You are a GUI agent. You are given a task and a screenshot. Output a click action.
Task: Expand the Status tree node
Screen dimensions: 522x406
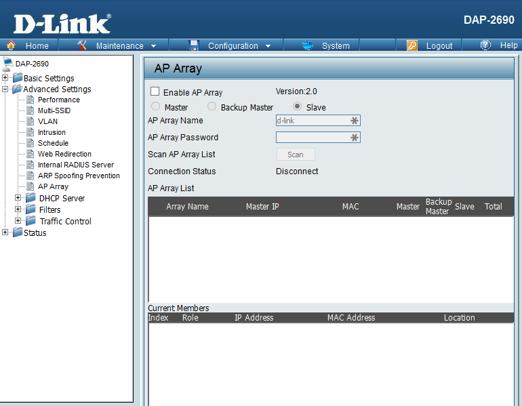pos(5,232)
